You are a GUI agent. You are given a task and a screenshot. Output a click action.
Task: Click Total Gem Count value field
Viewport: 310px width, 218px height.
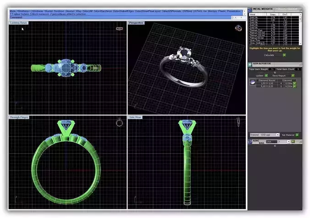[298, 69]
